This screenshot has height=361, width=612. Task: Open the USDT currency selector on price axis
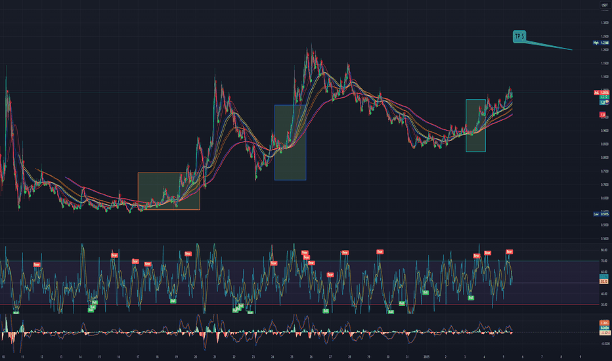604,5
